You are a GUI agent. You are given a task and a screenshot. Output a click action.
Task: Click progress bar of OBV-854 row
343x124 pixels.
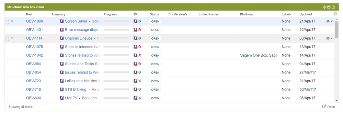(x=116, y=72)
